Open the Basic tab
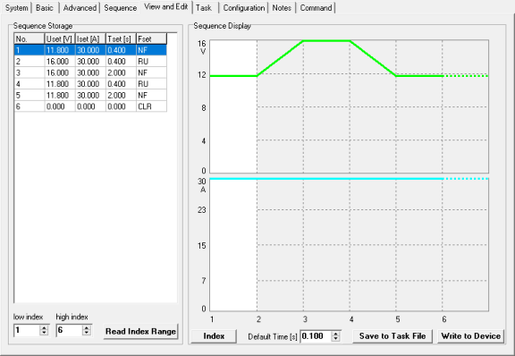515x356 pixels. click(45, 7)
